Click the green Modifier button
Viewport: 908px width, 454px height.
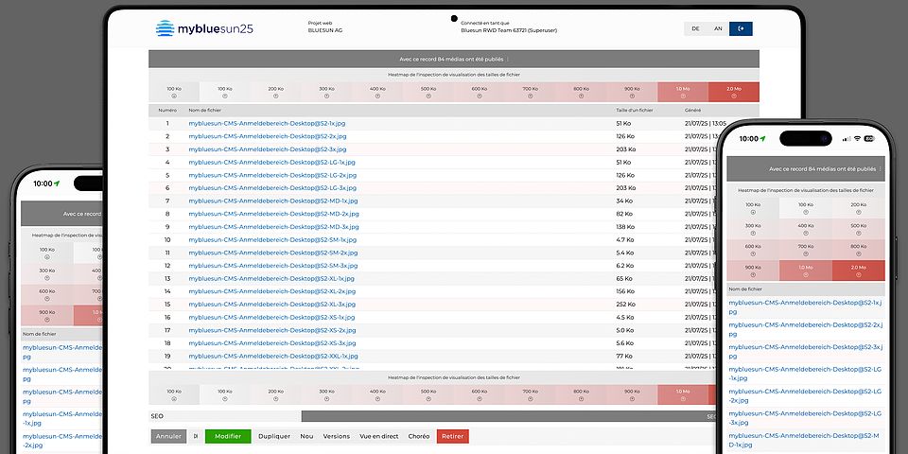(x=228, y=436)
